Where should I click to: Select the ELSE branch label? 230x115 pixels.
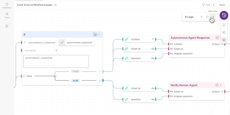75,80
